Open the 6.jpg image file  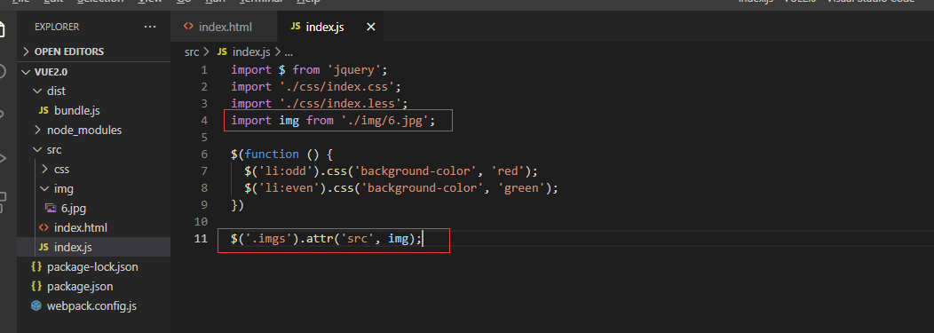93,209
